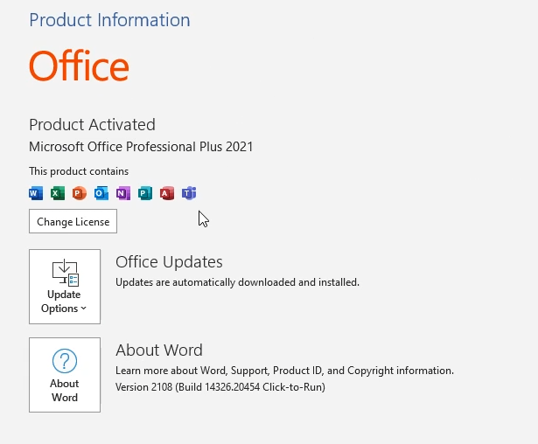
Task: Click the Outlook app icon
Action: pos(101,193)
